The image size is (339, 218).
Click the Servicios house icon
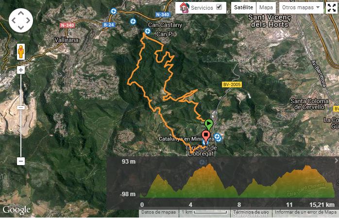pyautogui.click(x=185, y=8)
